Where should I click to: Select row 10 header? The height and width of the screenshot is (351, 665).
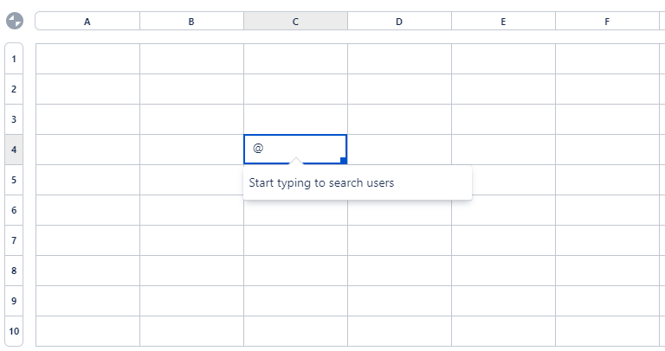tap(15, 331)
